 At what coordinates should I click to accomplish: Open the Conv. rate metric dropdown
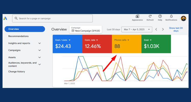click(91, 40)
